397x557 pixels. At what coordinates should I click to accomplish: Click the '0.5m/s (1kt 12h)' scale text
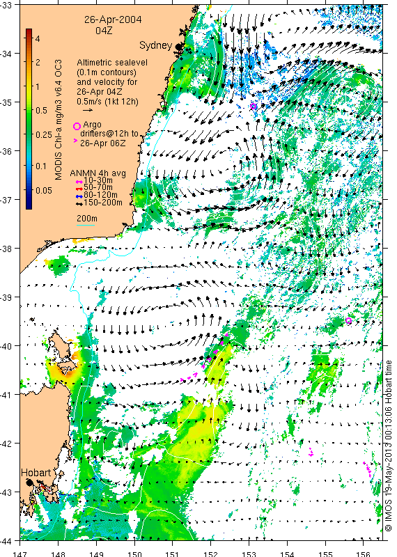click(x=107, y=102)
